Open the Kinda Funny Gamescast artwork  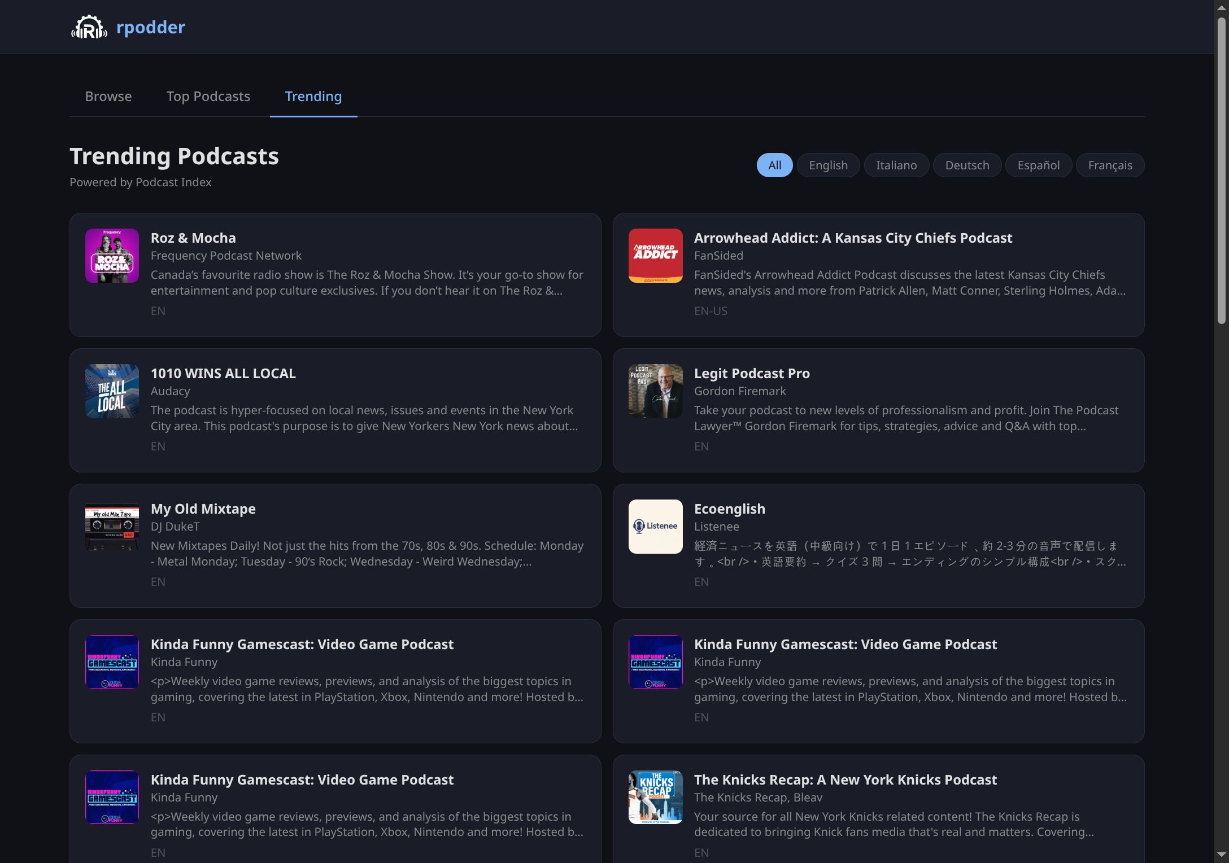(111, 662)
